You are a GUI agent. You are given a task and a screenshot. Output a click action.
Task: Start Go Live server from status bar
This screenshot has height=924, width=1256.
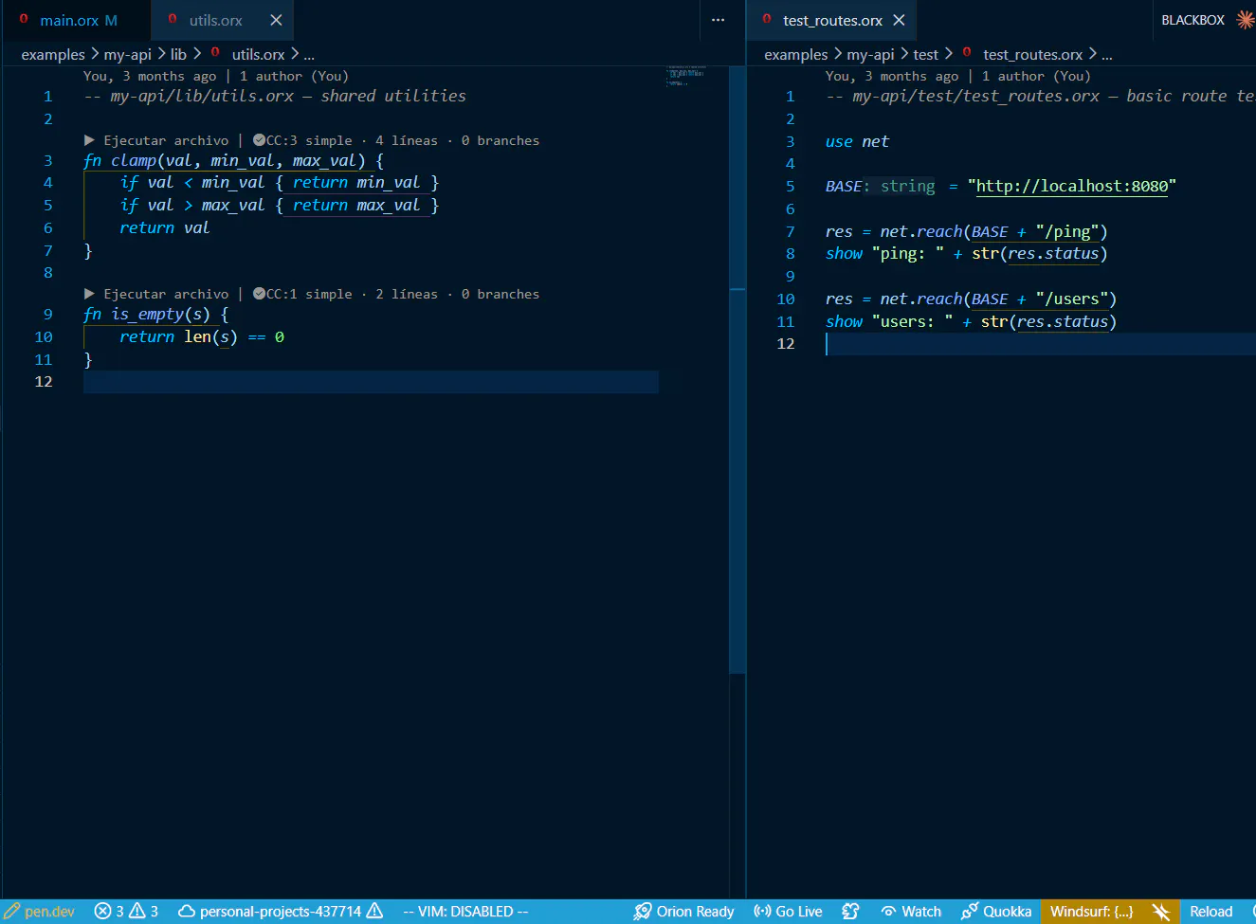(788, 912)
